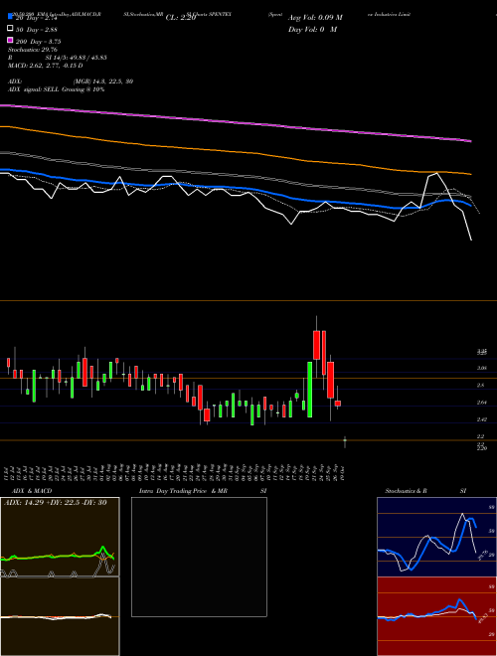Click the 'Stochastics & R' panel title
Viewport: 497px width, 656px height.
pos(406,491)
